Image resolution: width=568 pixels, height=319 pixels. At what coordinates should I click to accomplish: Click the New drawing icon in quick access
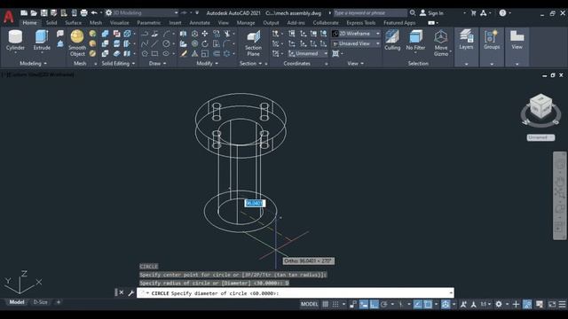coord(24,13)
